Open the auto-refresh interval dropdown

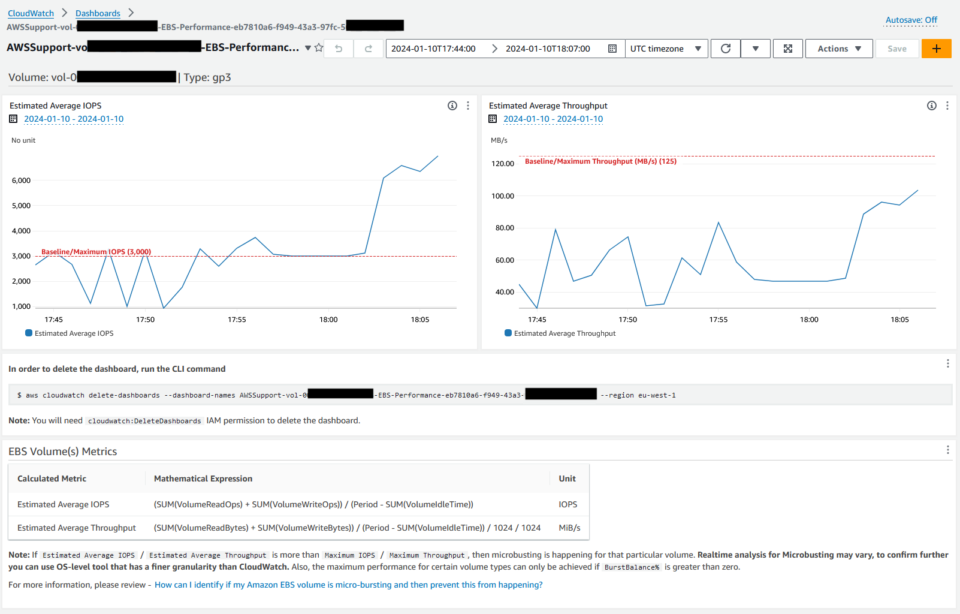(755, 48)
